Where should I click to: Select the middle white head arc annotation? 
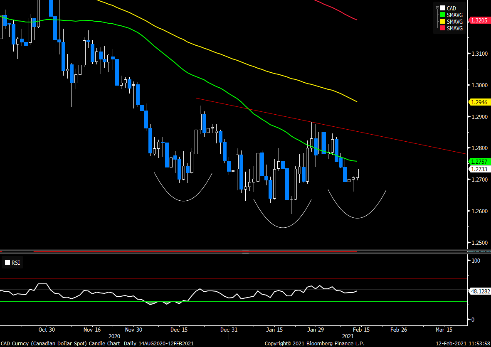282,227
